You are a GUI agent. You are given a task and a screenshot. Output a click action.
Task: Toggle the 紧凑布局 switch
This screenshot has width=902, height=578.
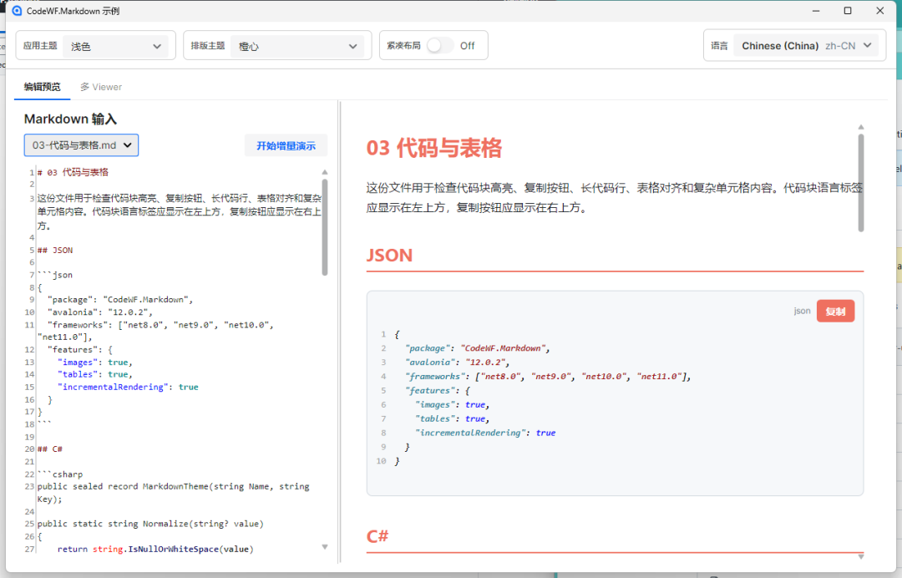(440, 45)
